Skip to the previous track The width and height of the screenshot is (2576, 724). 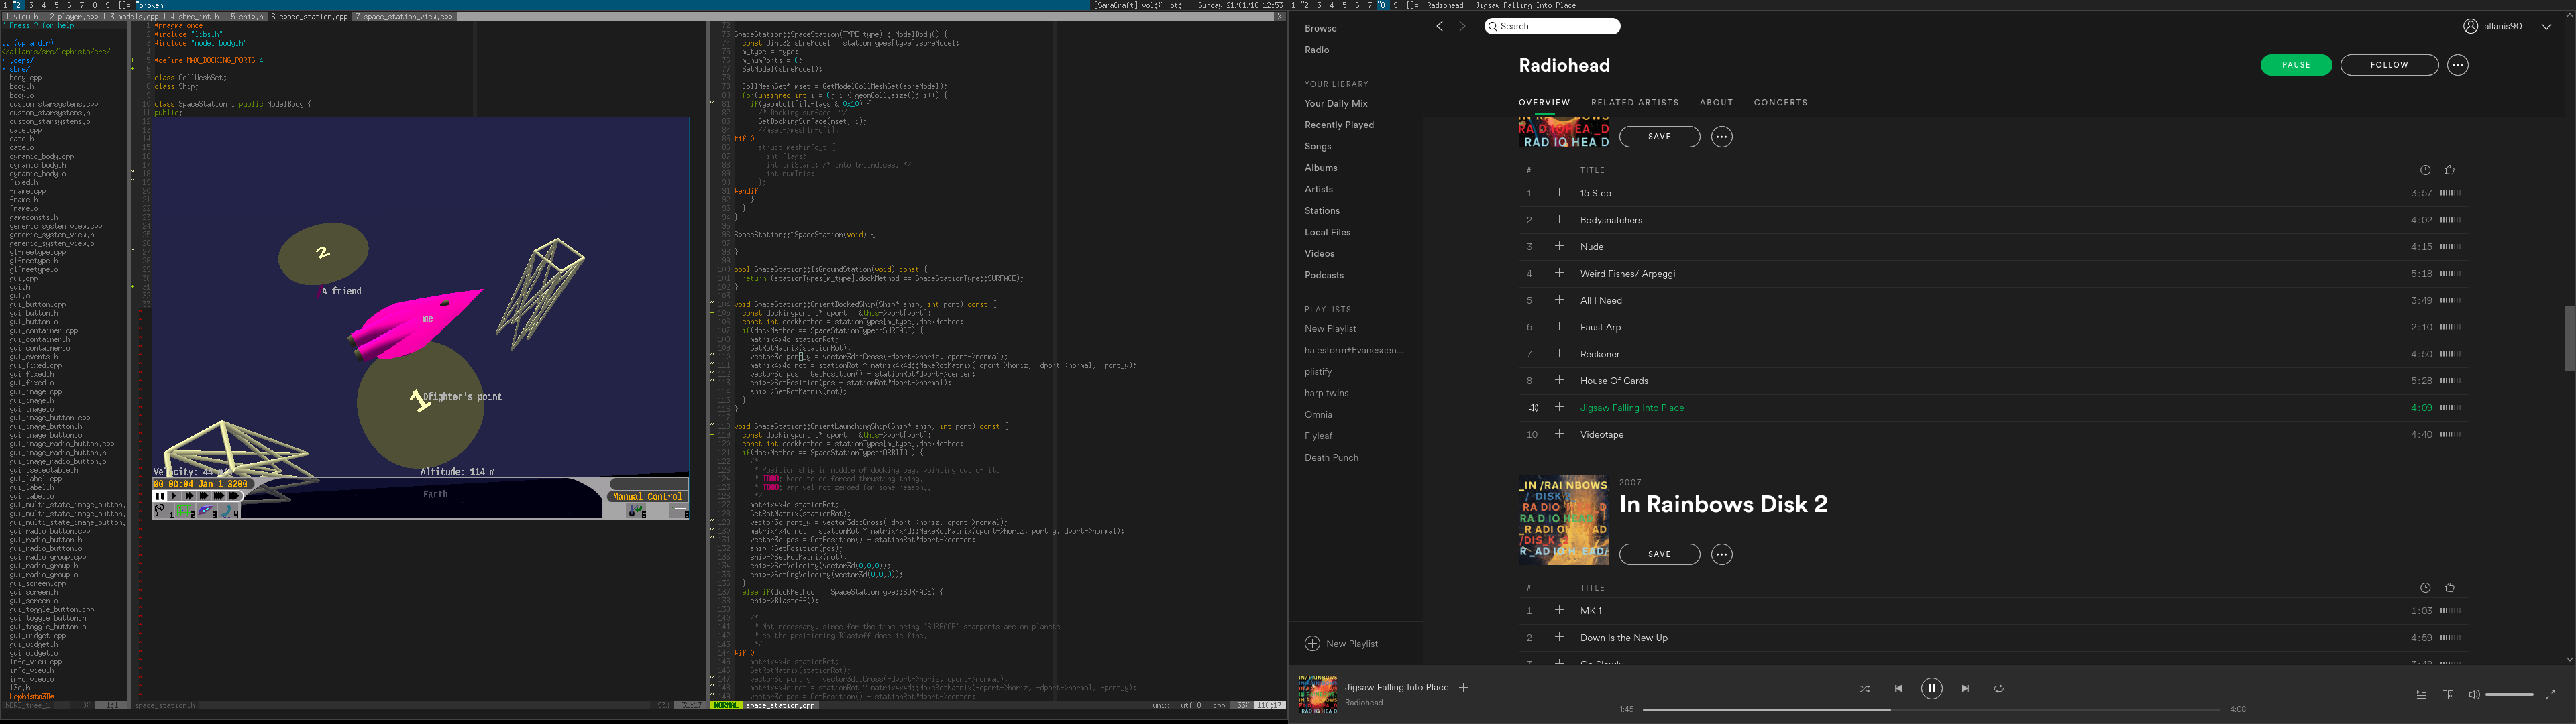1898,689
